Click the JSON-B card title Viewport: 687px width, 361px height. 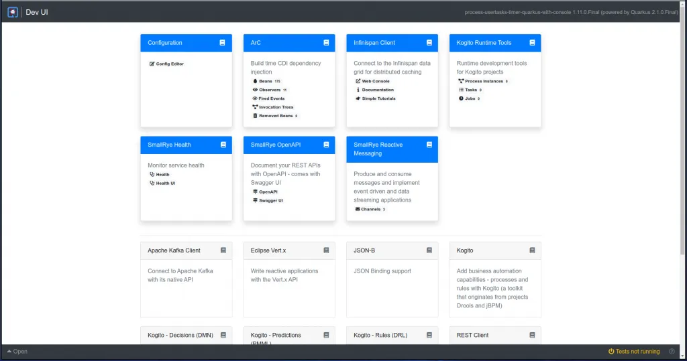tap(364, 250)
